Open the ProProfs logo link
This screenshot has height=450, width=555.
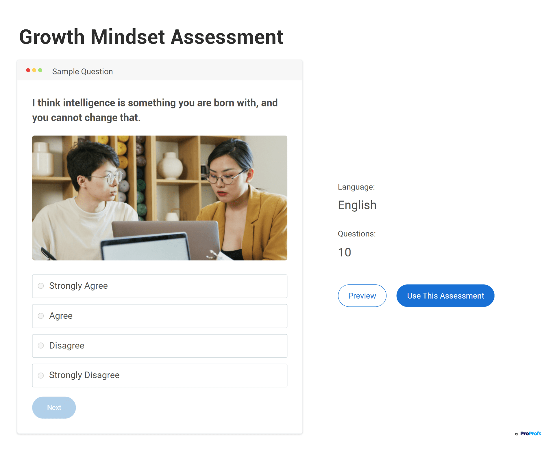click(x=530, y=434)
